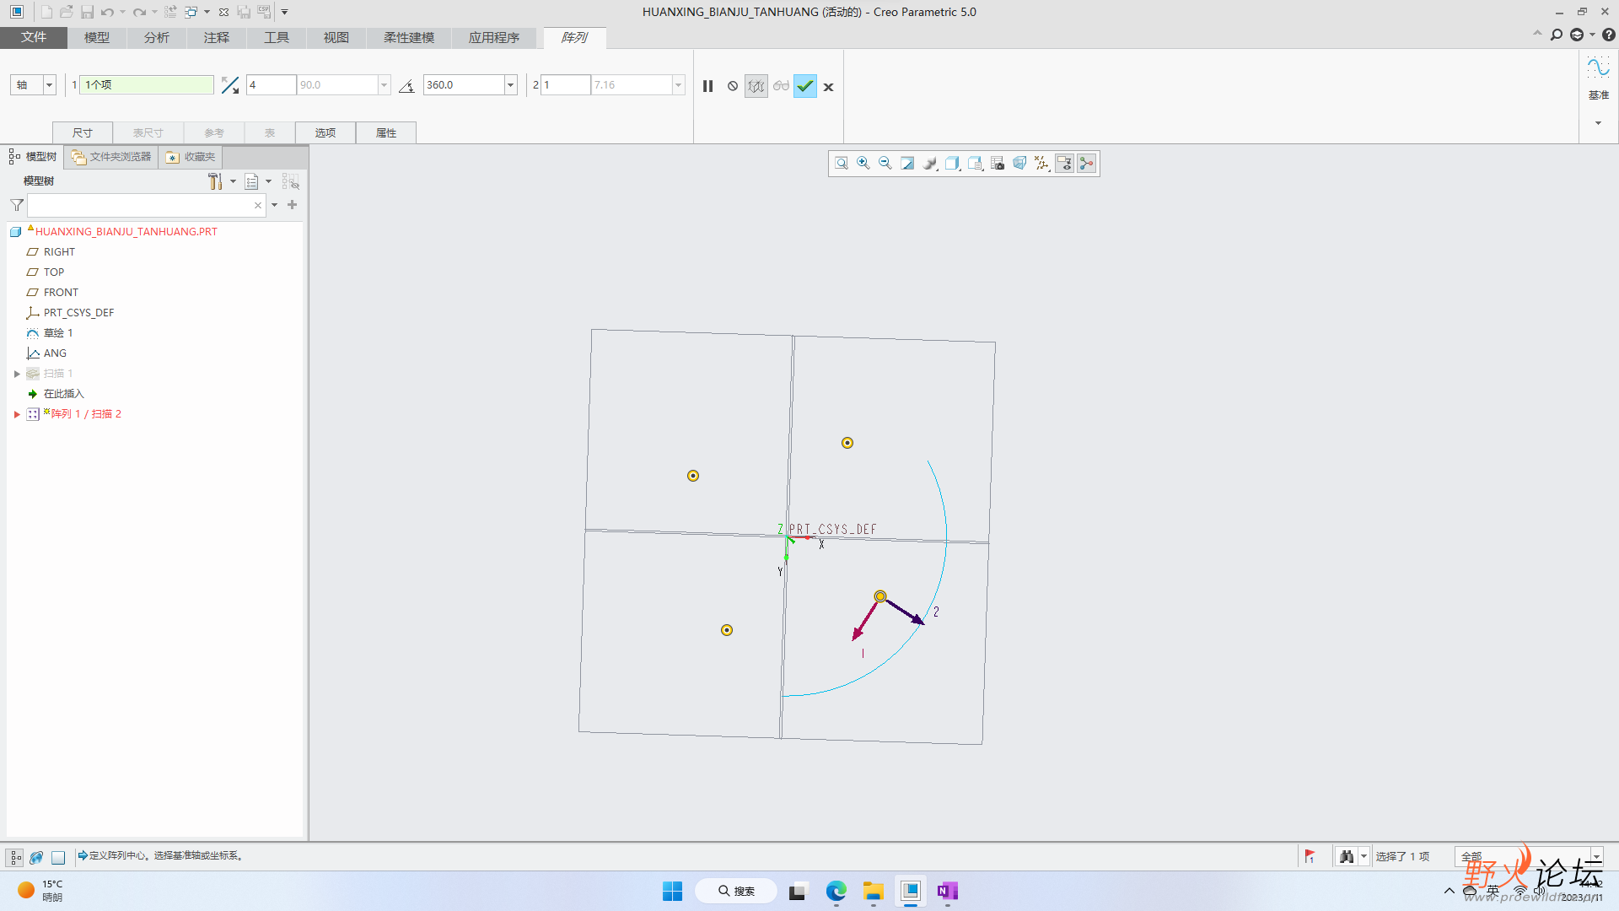This screenshot has height=911, width=1619.
Task: Switch to the 注释 ribbon tab
Action: coord(217,38)
